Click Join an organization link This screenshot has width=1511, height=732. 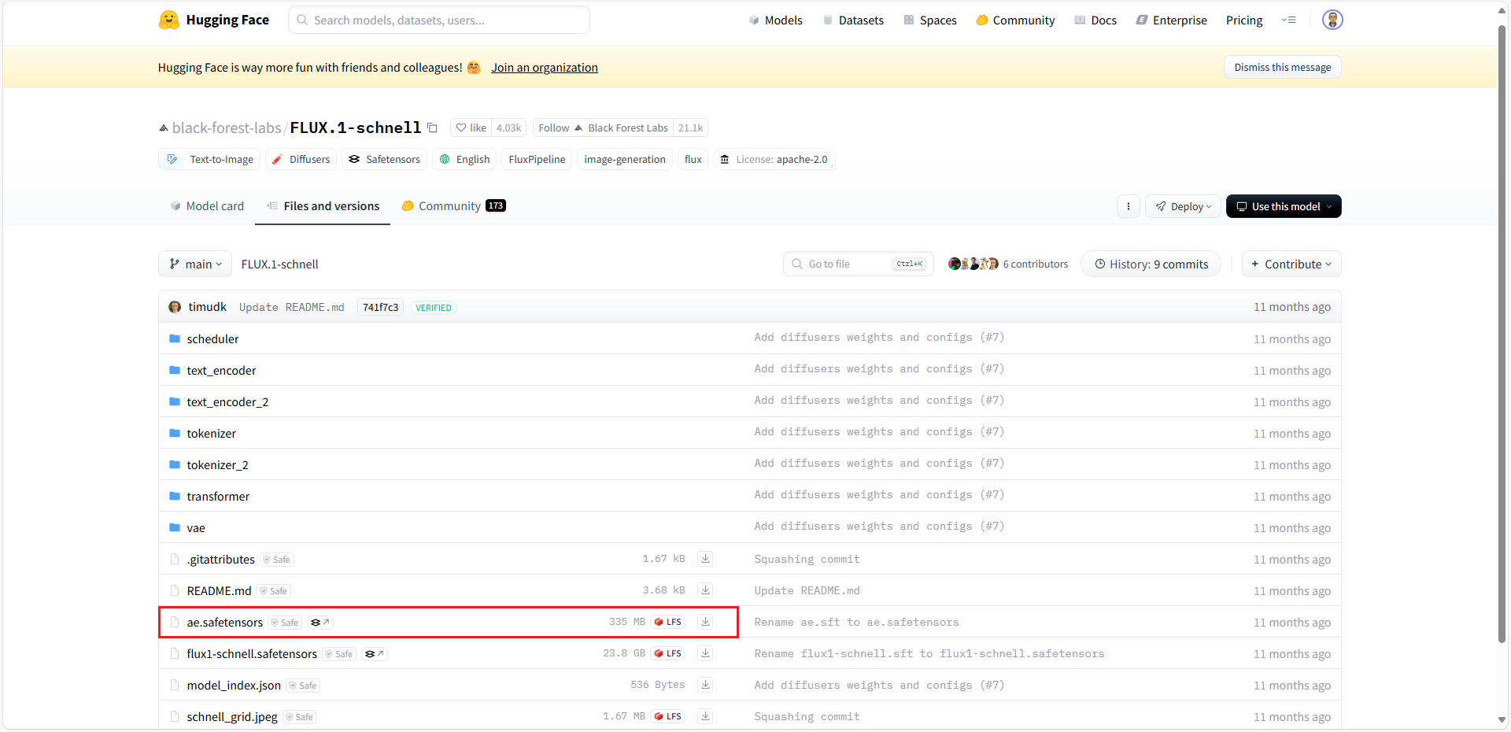(x=545, y=68)
